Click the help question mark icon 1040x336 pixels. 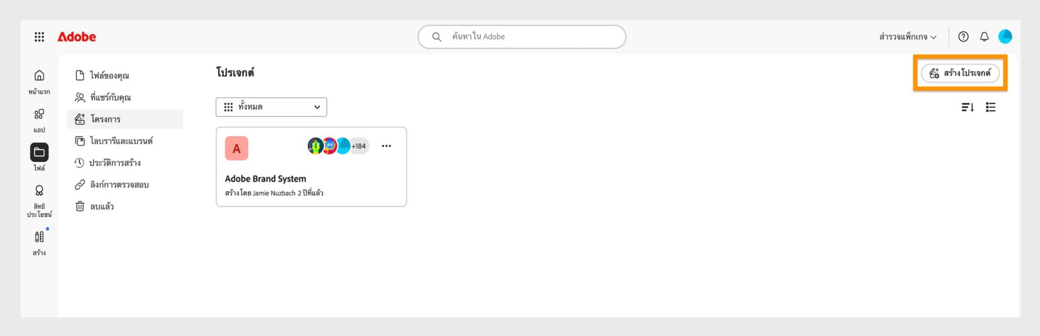(x=963, y=37)
